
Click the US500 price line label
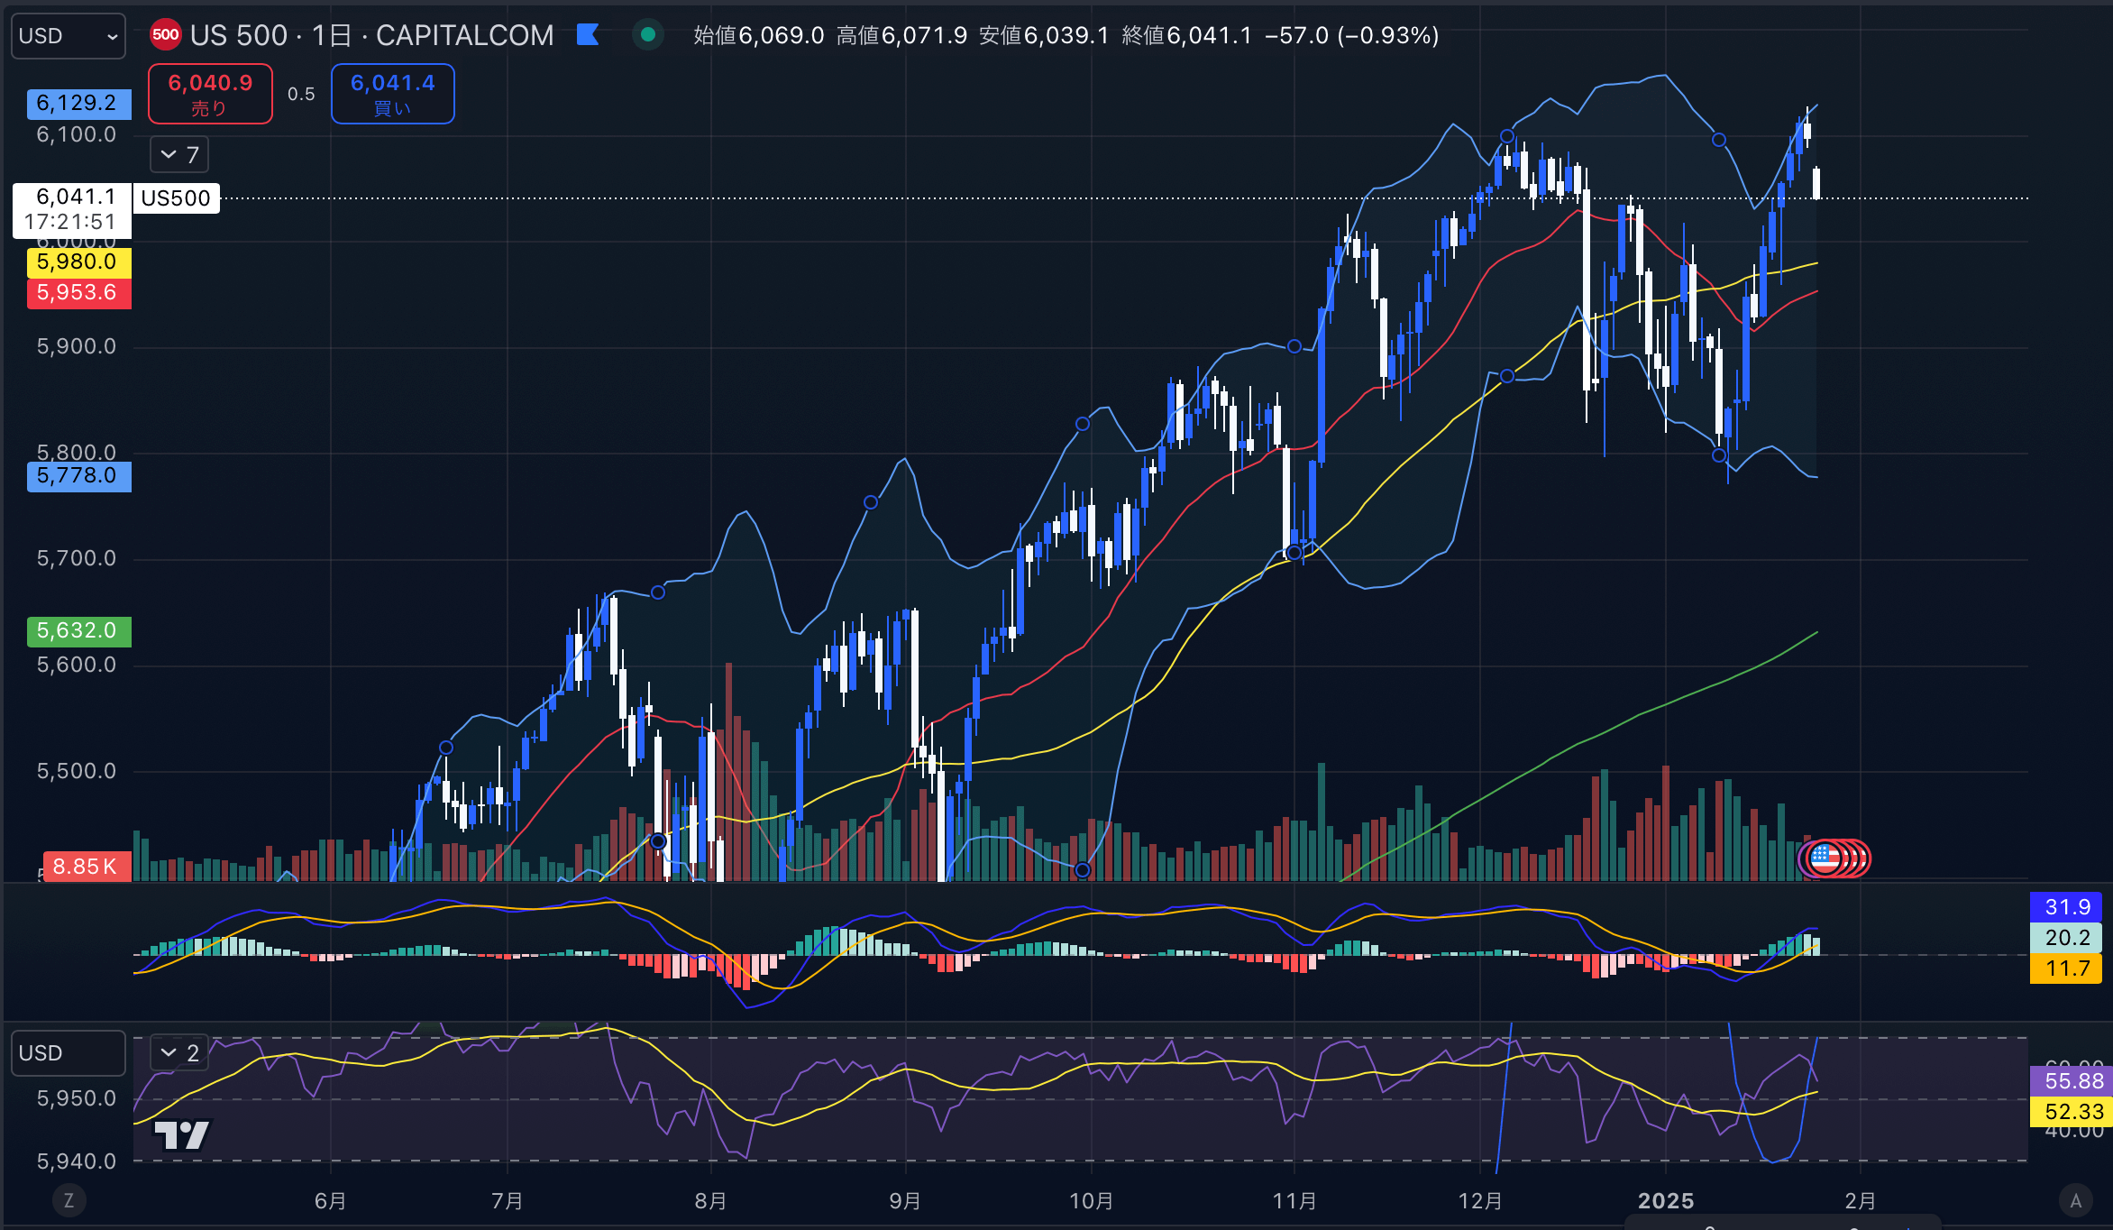pyautogui.click(x=176, y=198)
